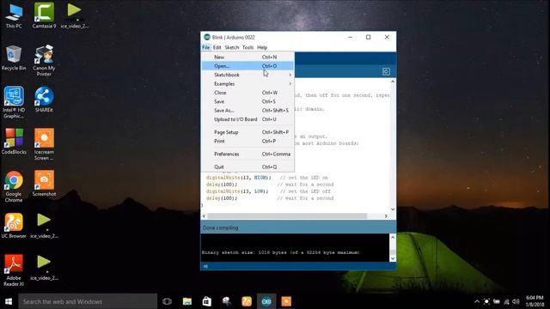Choose Save in File menu
The image size is (550, 309).
pos(247,101)
